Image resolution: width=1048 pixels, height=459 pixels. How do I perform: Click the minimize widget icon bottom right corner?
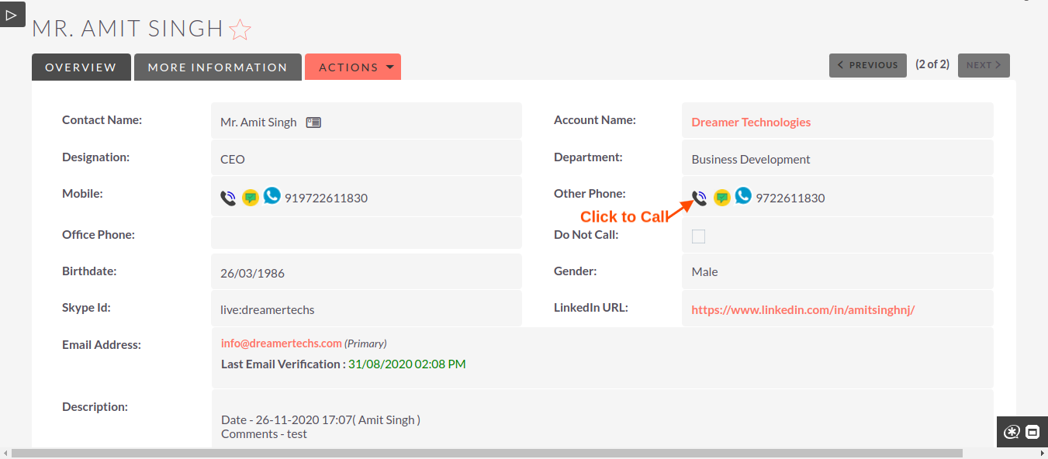click(1032, 432)
